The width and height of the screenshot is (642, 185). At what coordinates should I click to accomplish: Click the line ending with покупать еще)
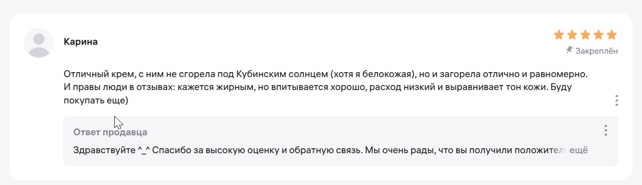coord(96,101)
